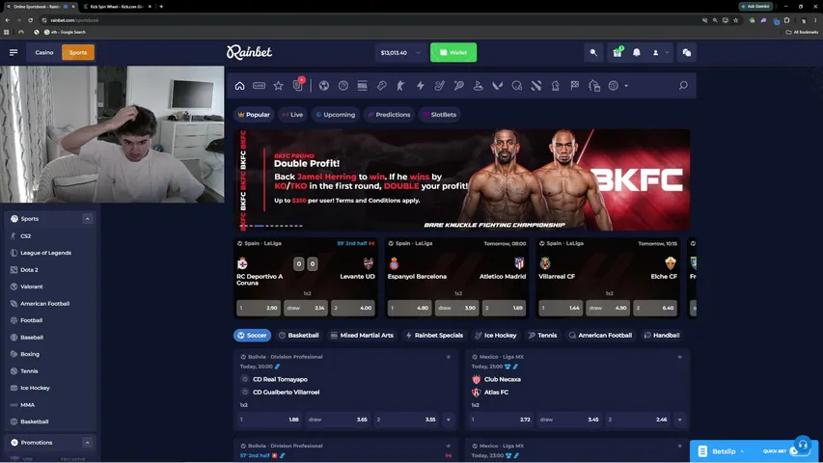Favorite the CD Real Tomayapo match star
This screenshot has height=463, width=823.
pyautogui.click(x=449, y=357)
